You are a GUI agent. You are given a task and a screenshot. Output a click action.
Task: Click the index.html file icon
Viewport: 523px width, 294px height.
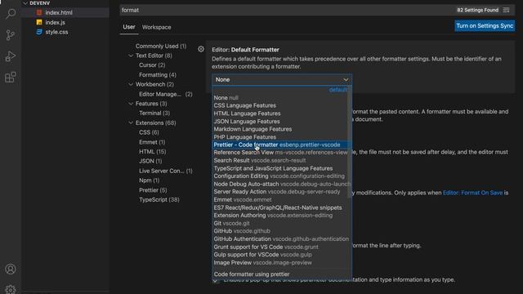coord(39,12)
